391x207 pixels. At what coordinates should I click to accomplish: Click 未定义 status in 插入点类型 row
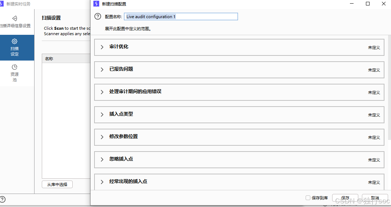point(374,115)
